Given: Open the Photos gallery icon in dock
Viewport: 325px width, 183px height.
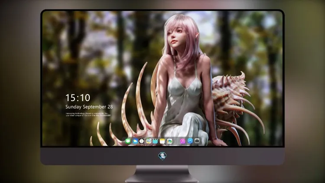Looking at the screenshot, I should pos(169,141).
